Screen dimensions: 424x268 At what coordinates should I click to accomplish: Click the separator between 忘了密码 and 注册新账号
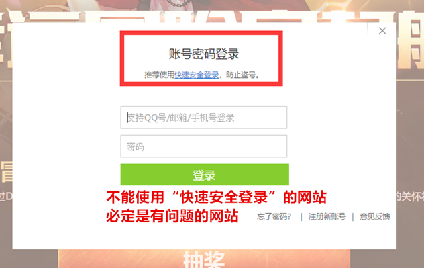pos(301,216)
